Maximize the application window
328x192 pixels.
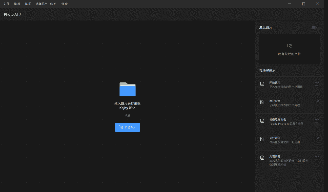pos(303,4)
